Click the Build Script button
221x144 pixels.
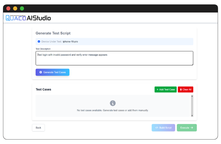pos(163,128)
